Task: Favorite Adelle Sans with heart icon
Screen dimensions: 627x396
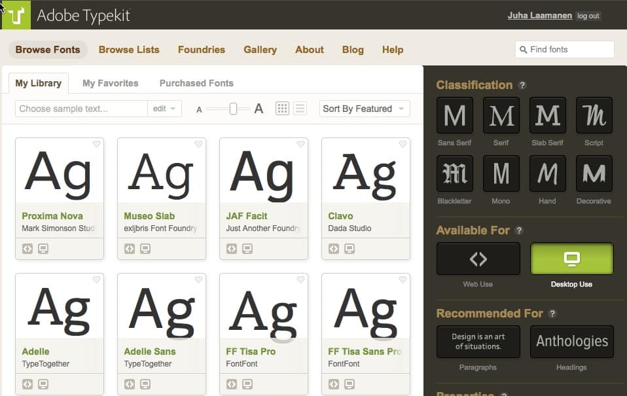Action: click(x=199, y=279)
